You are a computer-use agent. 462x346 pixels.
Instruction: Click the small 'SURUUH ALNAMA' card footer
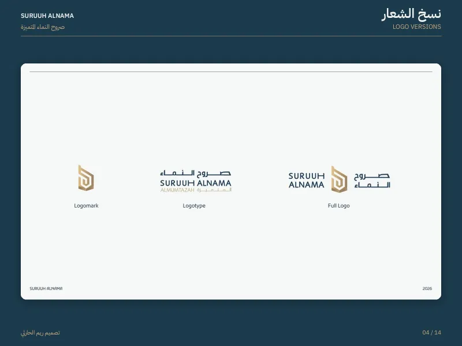click(46, 289)
